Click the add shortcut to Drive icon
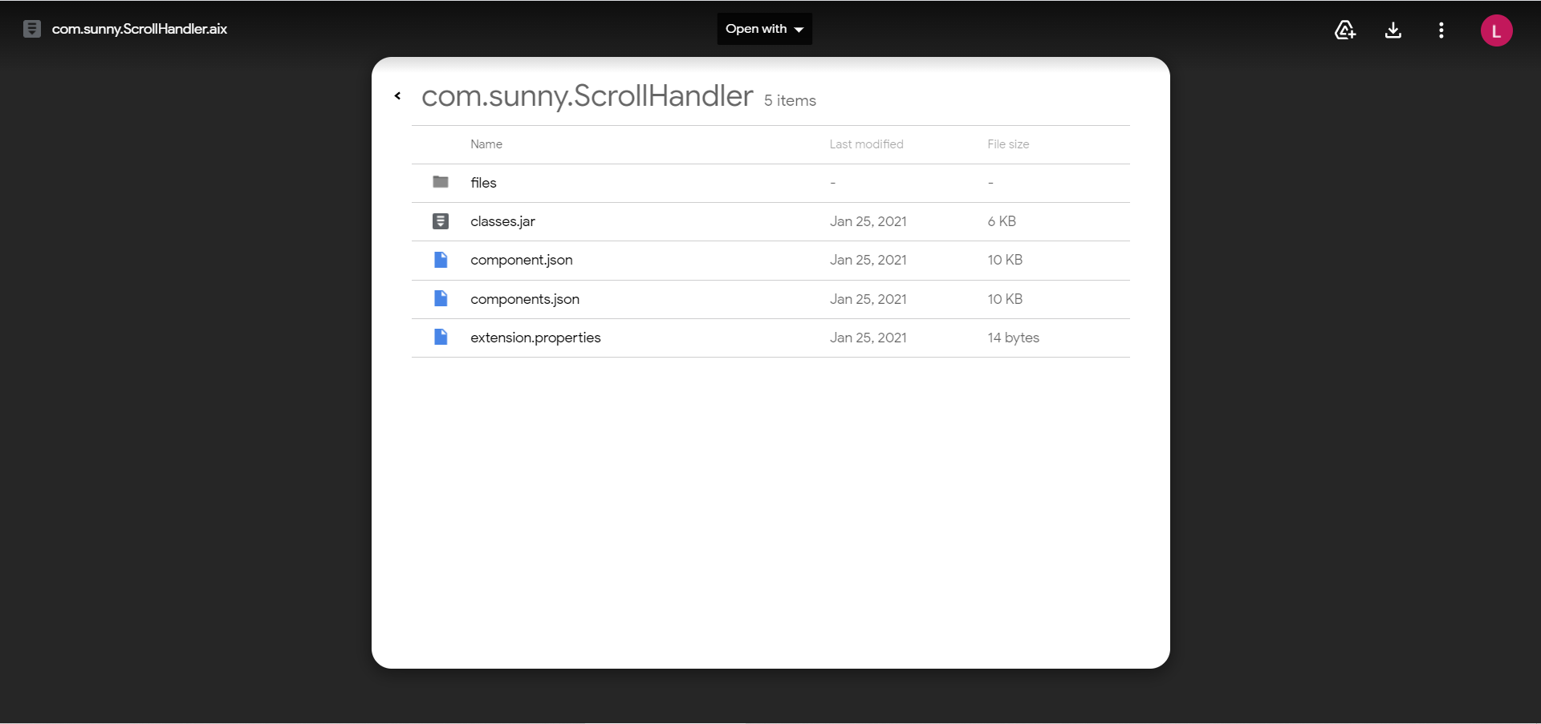Image resolution: width=1541 pixels, height=724 pixels. (1344, 29)
